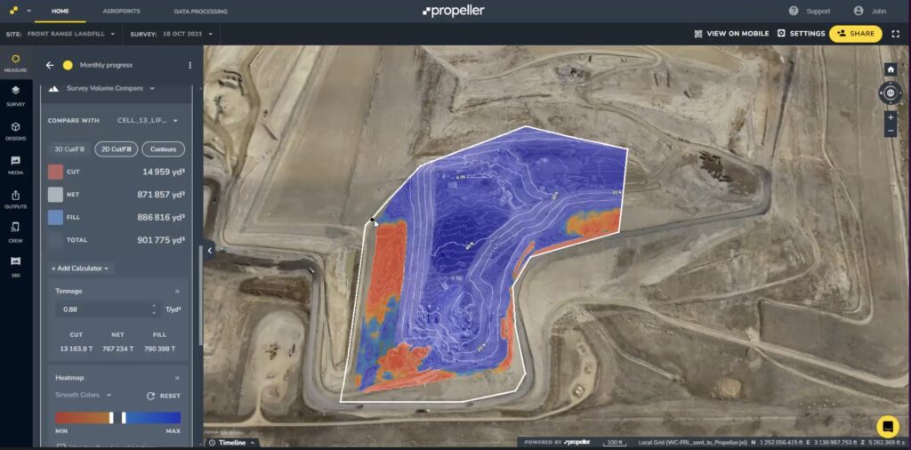Click the 901 775 yd³ total volume value
The image size is (911, 450).
click(x=161, y=240)
